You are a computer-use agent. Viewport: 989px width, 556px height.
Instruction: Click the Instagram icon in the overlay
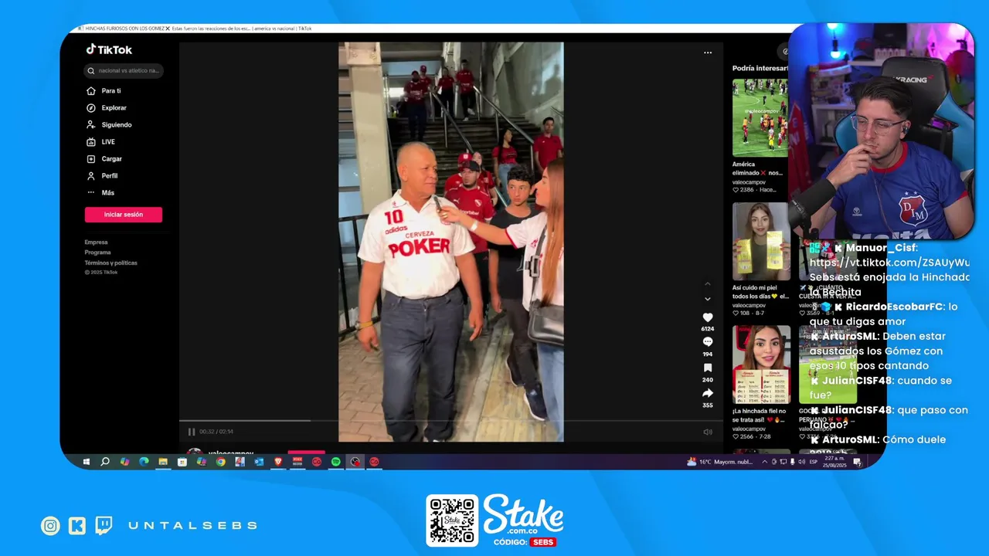pos(50,526)
